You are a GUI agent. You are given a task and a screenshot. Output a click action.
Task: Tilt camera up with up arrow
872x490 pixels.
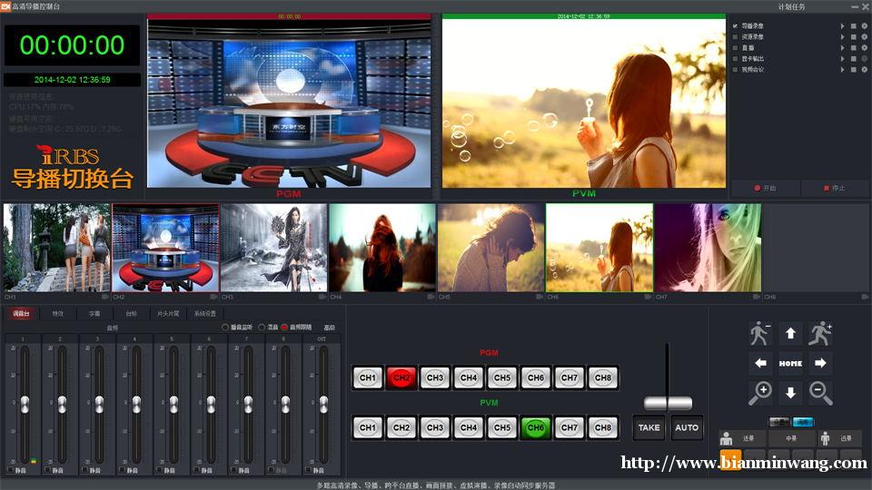790,333
